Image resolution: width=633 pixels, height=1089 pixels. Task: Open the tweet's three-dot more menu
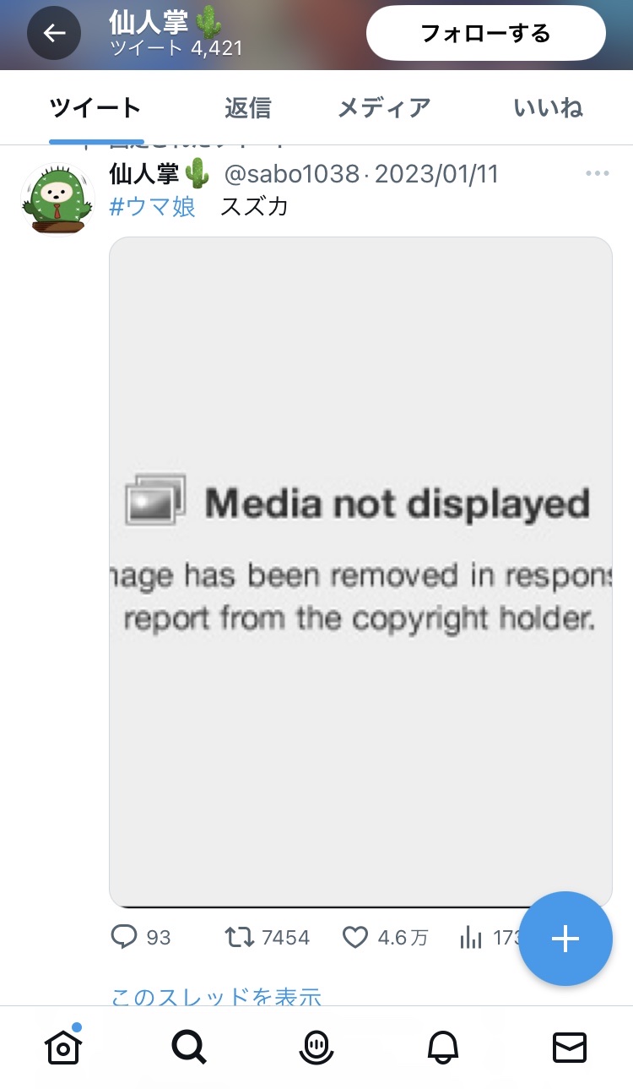[x=597, y=173]
